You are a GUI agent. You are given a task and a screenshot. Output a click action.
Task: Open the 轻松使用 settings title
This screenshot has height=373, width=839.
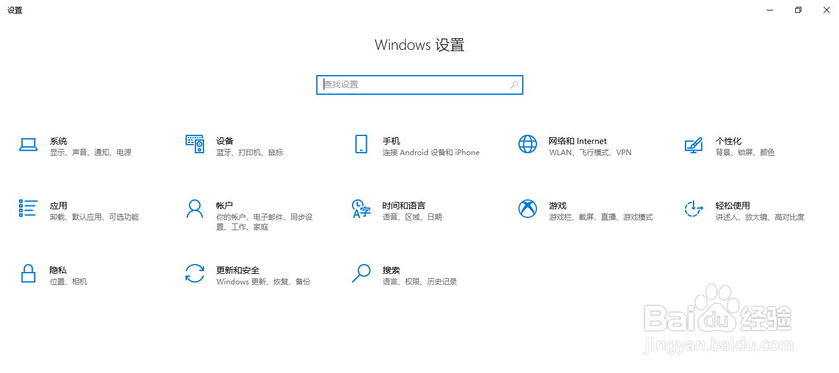pos(733,206)
